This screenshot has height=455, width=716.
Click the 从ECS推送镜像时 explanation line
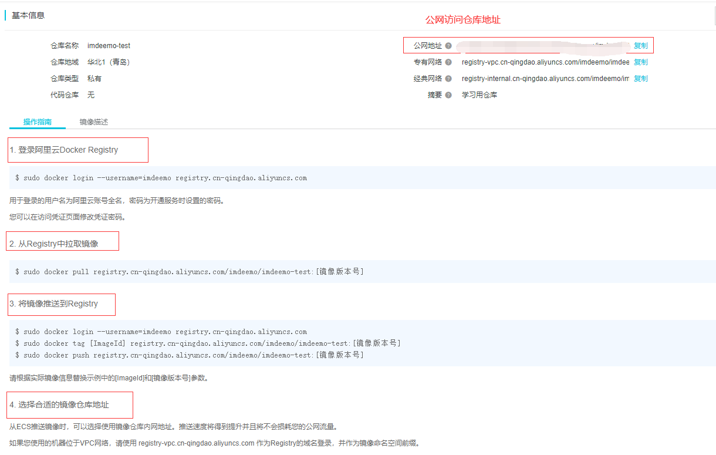click(174, 427)
